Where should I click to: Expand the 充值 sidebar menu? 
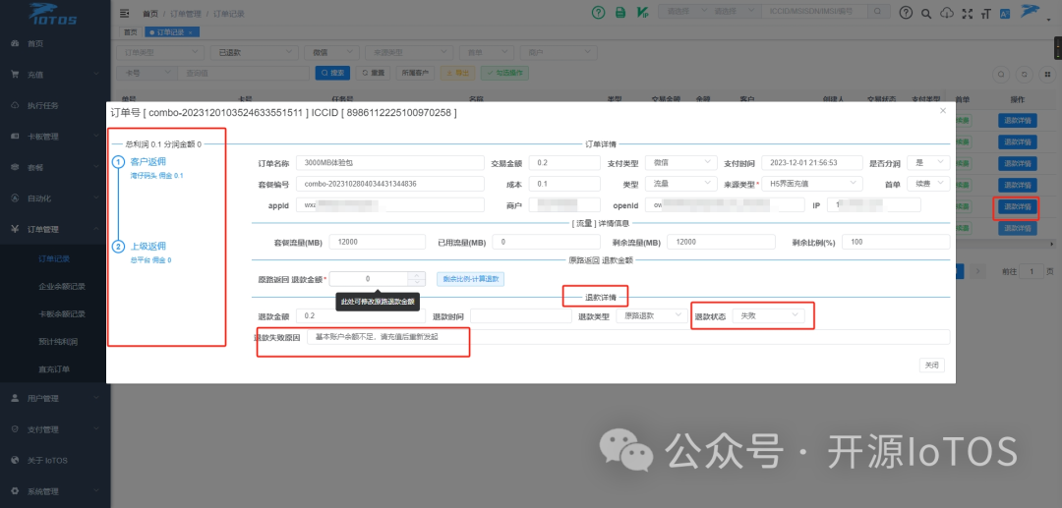tap(55, 75)
